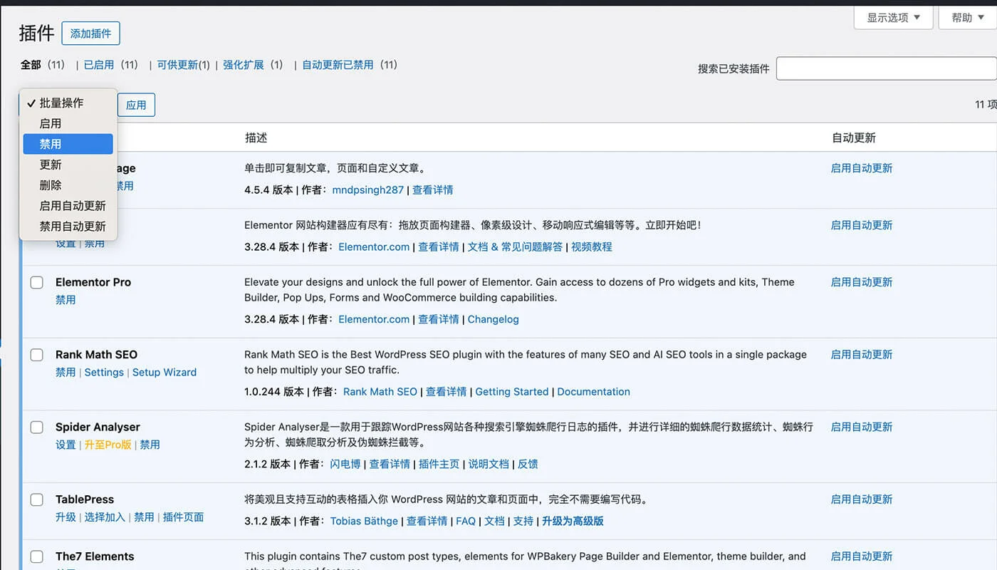Click 升至Pro版 for Spider Analyser
This screenshot has height=570, width=997.
108,444
